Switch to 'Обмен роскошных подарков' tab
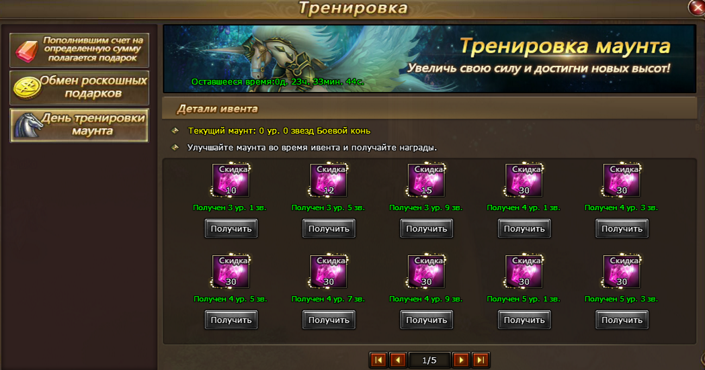705x370 pixels. coord(79,87)
